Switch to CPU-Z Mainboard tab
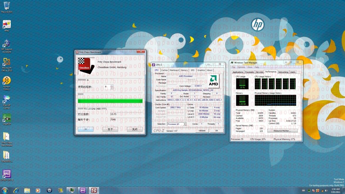Screen dimensions: 345x194 (x=174, y=70)
